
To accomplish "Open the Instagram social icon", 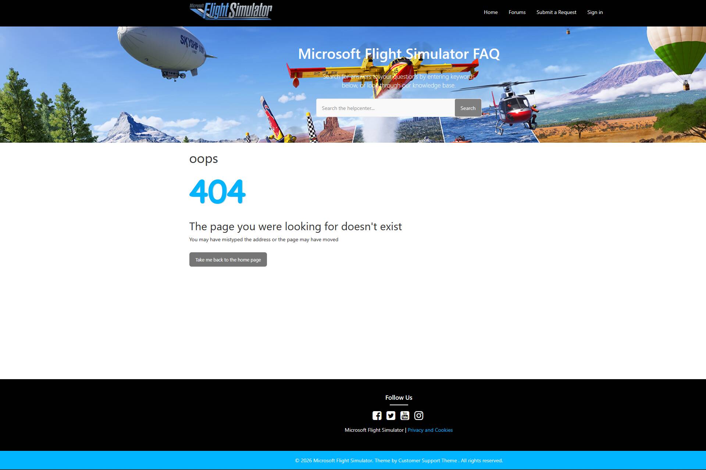I will [419, 416].
